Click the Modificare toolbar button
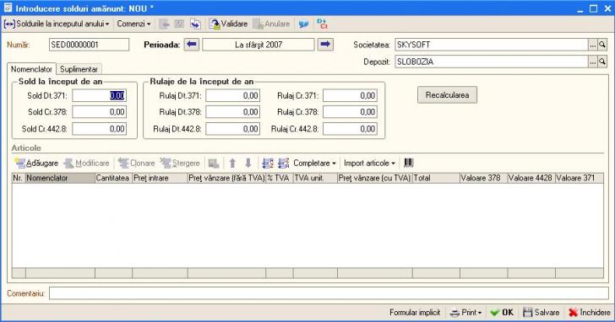This screenshot has width=615, height=322. coord(87,164)
